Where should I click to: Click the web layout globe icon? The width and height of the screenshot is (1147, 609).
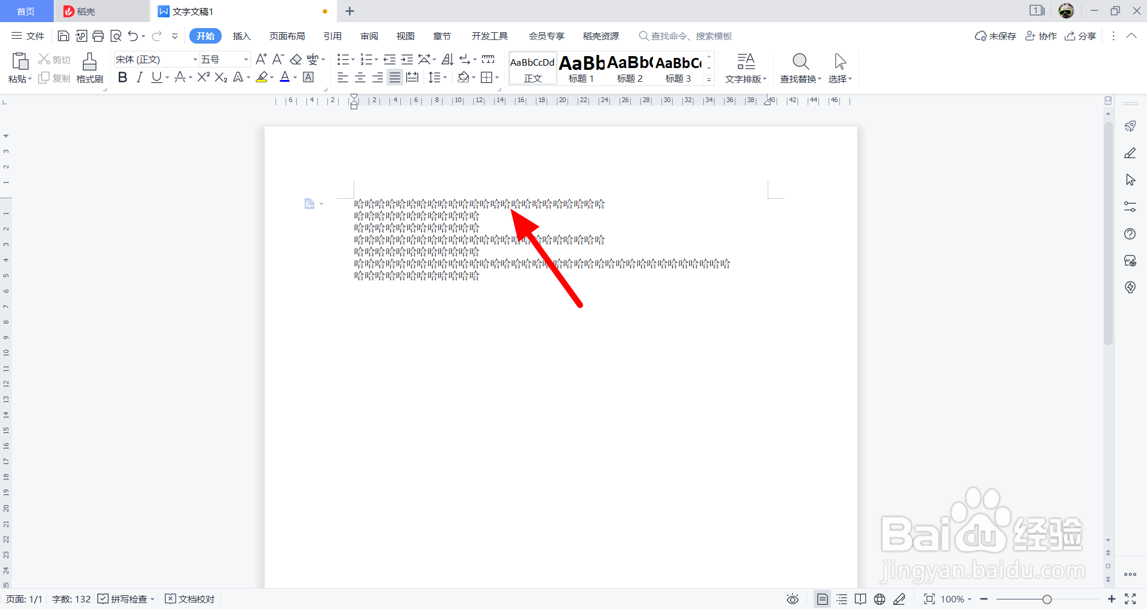pyautogui.click(x=879, y=599)
